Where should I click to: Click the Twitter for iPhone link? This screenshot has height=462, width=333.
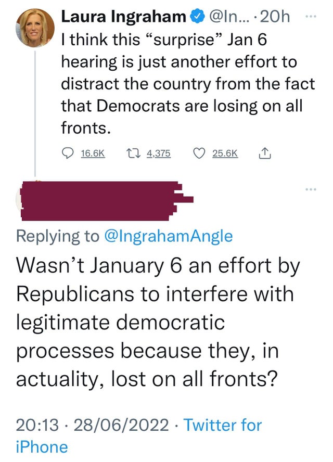(138, 436)
